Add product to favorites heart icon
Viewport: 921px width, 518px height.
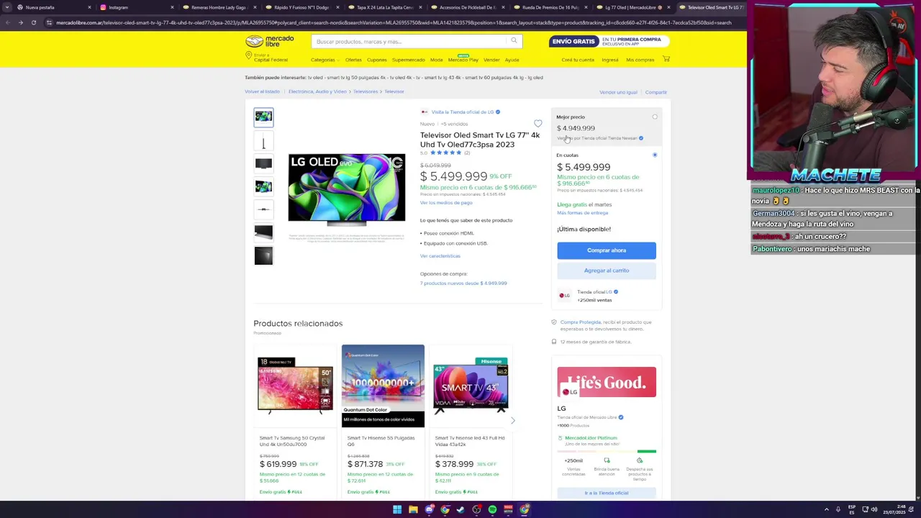[x=537, y=124]
